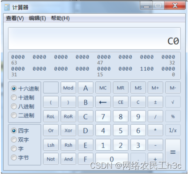Click hex digit D key
188x174 pixels.
click(85, 131)
